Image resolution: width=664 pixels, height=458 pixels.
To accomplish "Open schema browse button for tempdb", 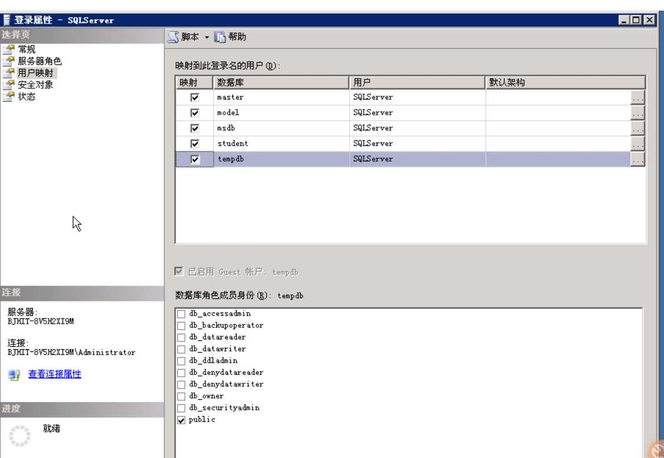I will click(x=638, y=160).
